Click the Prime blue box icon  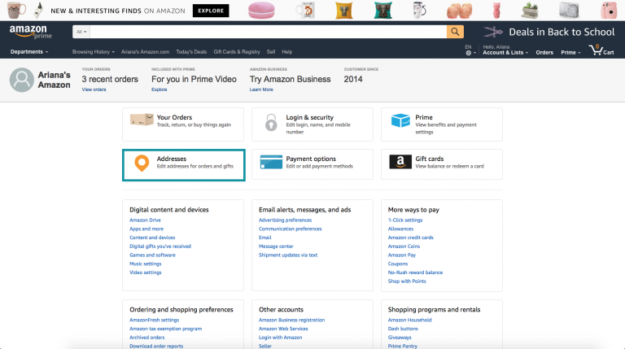400,120
